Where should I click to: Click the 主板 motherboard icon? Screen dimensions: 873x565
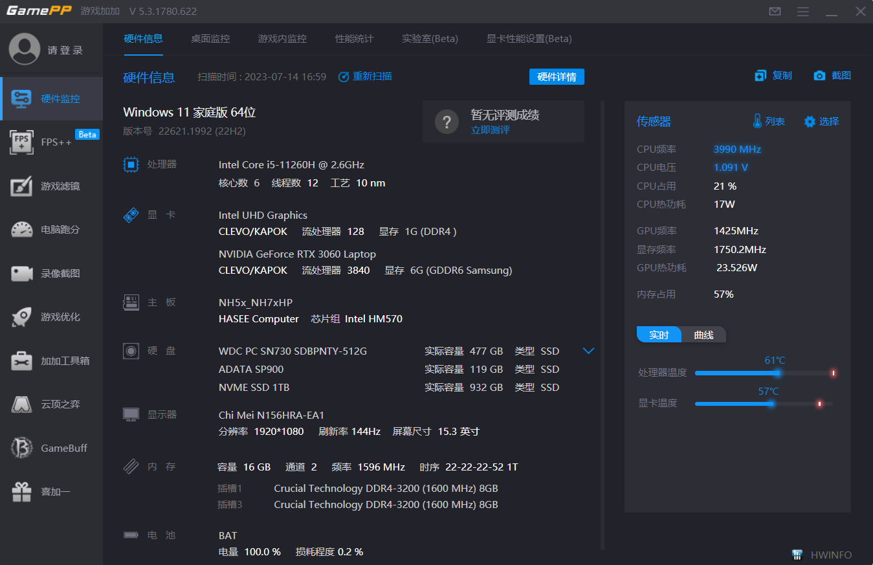point(131,302)
